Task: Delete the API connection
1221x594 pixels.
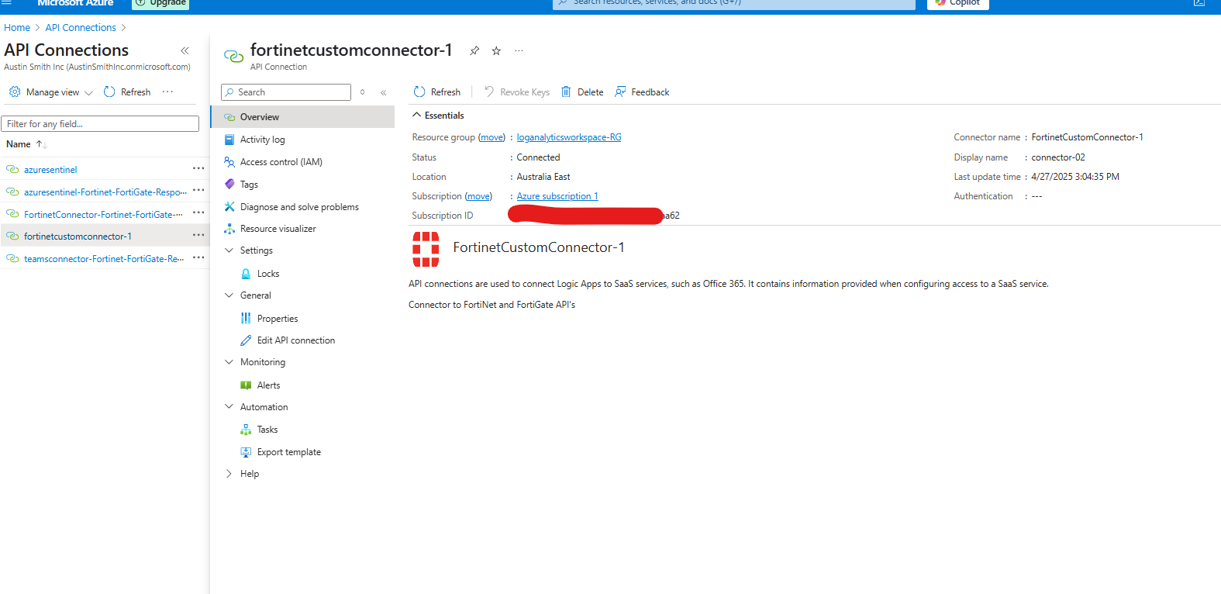Action: click(582, 92)
